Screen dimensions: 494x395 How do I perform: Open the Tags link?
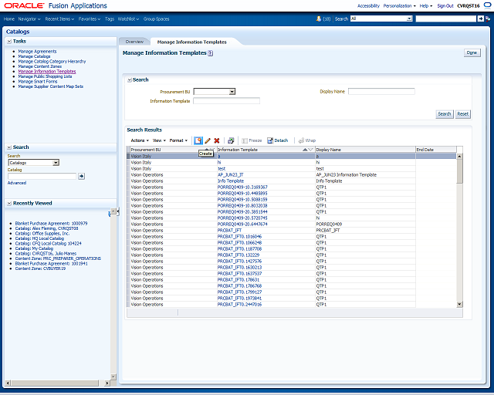pos(110,19)
